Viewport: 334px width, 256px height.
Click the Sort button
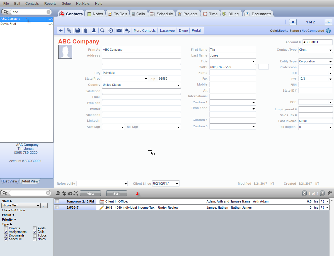pos(117,193)
